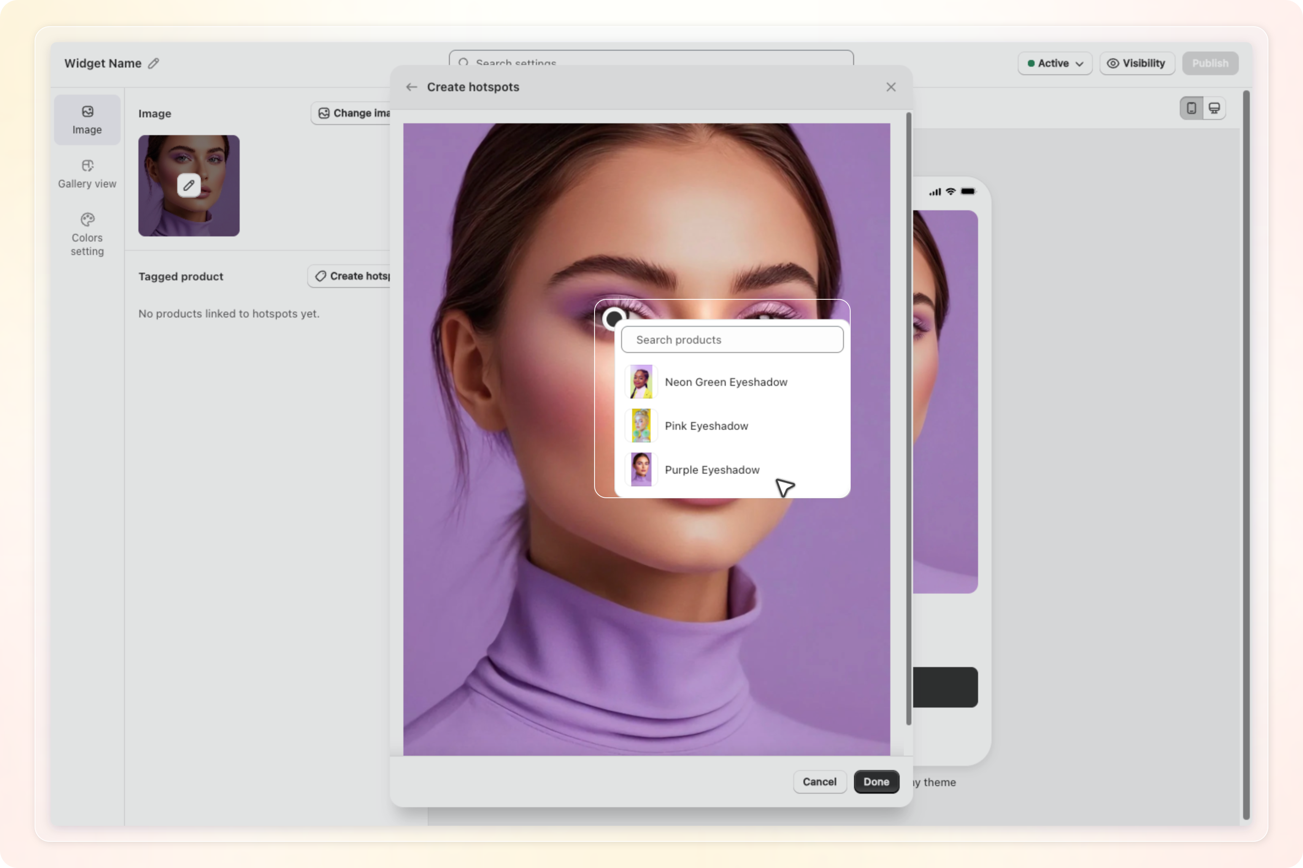Click the Purple Eyeshadow thumbnail

point(641,469)
